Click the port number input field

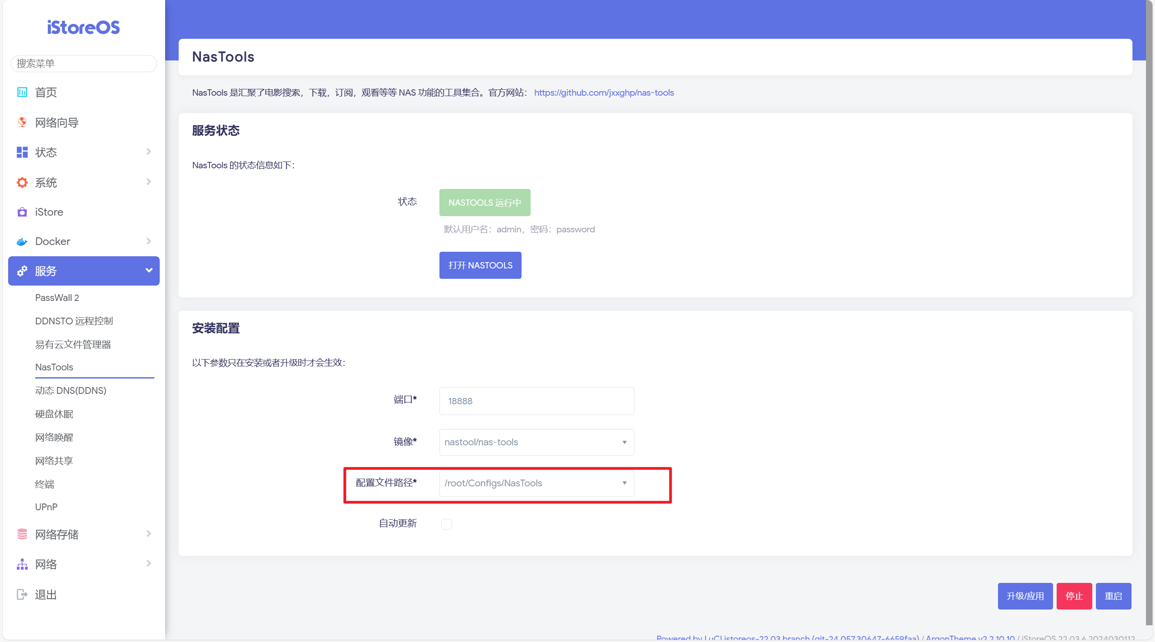536,401
